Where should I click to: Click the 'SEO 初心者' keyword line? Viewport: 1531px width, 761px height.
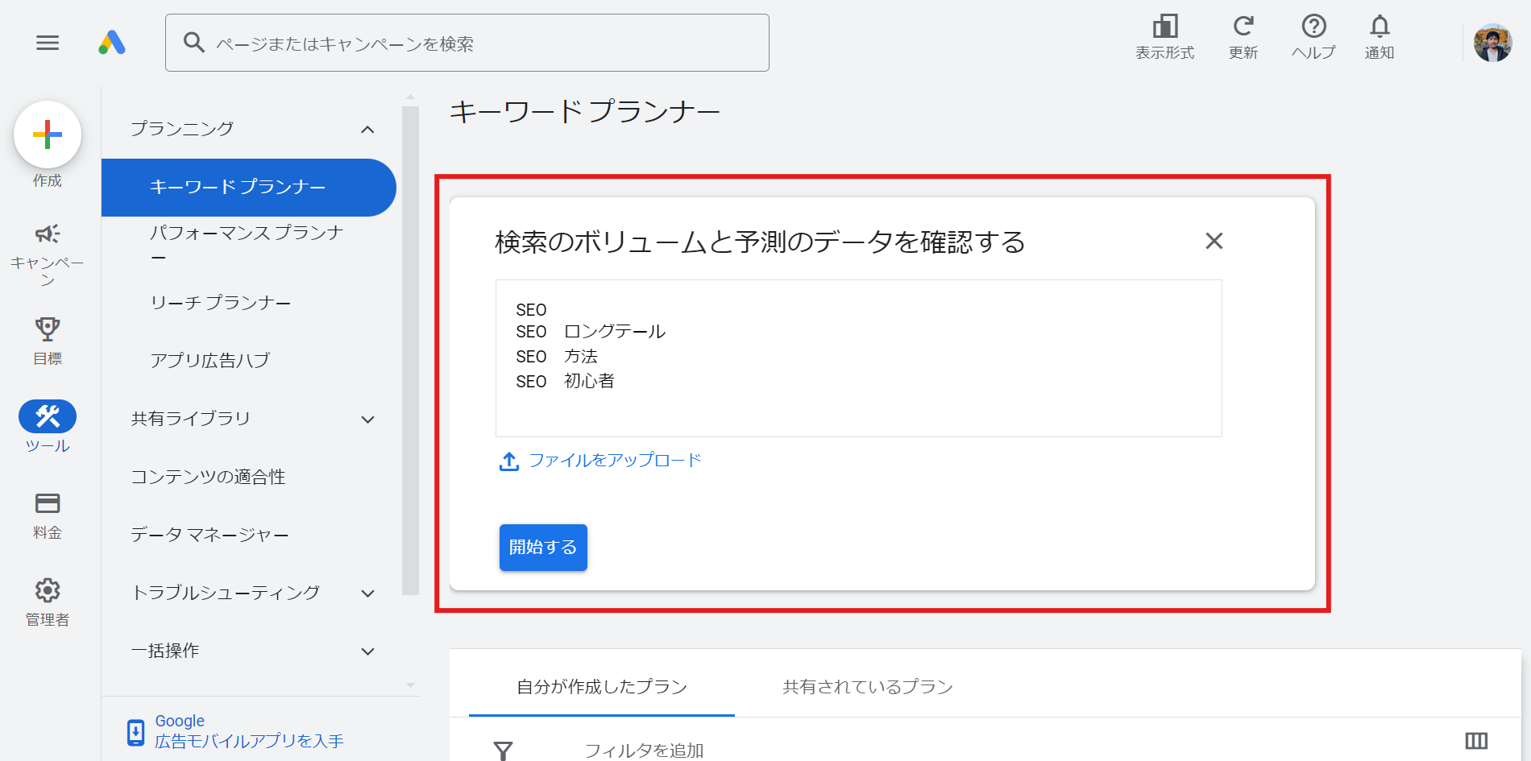coord(565,382)
